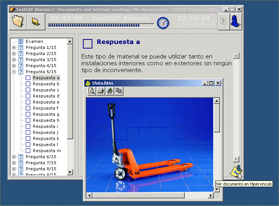
Task: Click the Examen document icon in tree
Action: click(x=21, y=41)
